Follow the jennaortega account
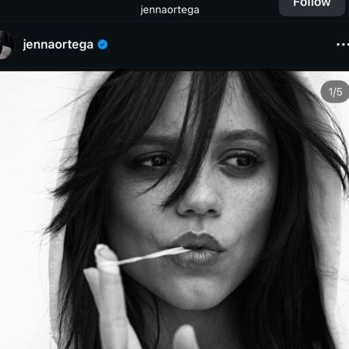This screenshot has width=349, height=349. [x=312, y=5]
